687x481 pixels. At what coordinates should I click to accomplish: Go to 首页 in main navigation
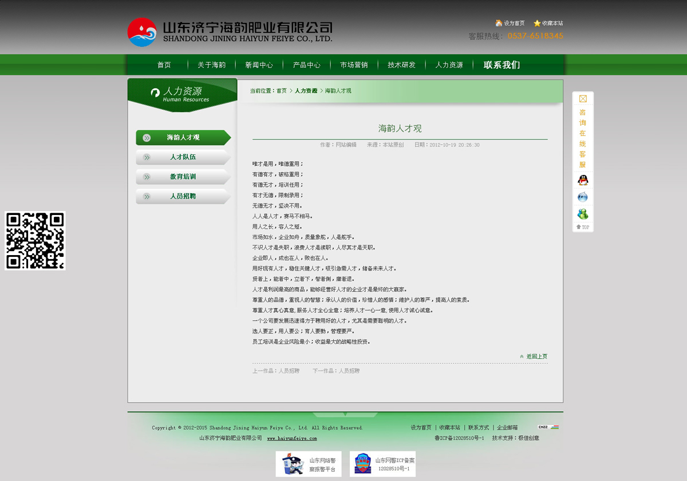click(164, 65)
